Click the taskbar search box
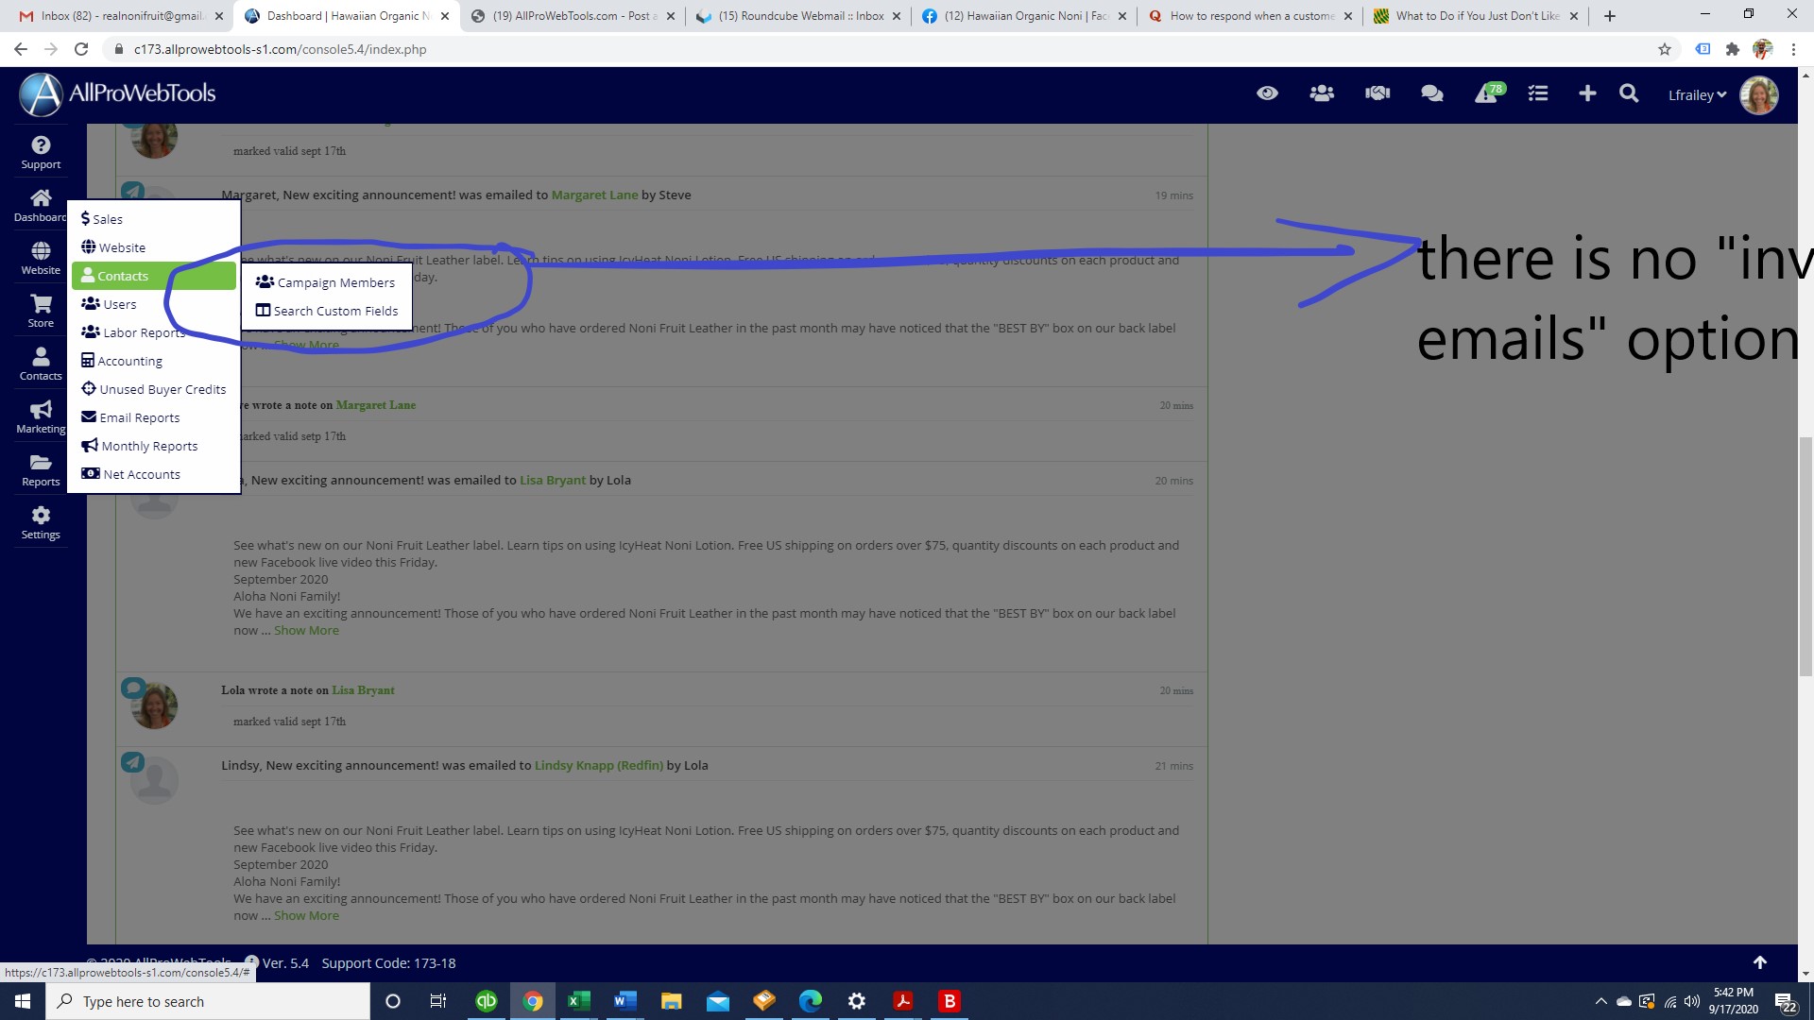This screenshot has width=1814, height=1020. click(208, 1001)
